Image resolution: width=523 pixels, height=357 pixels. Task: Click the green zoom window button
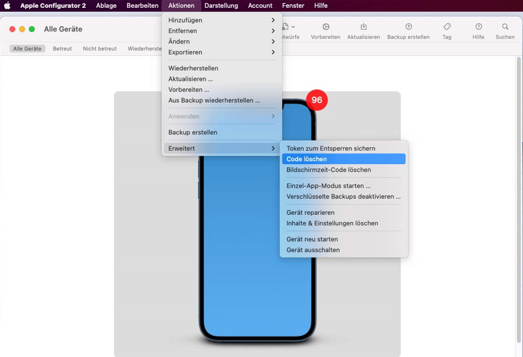31,29
